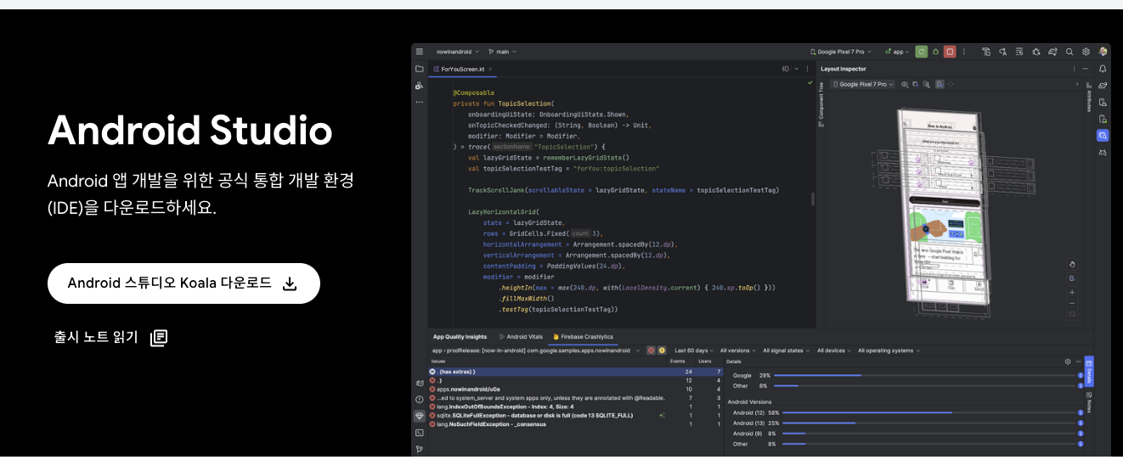Open the App Quality Insights gem sidebar icon

(420, 416)
